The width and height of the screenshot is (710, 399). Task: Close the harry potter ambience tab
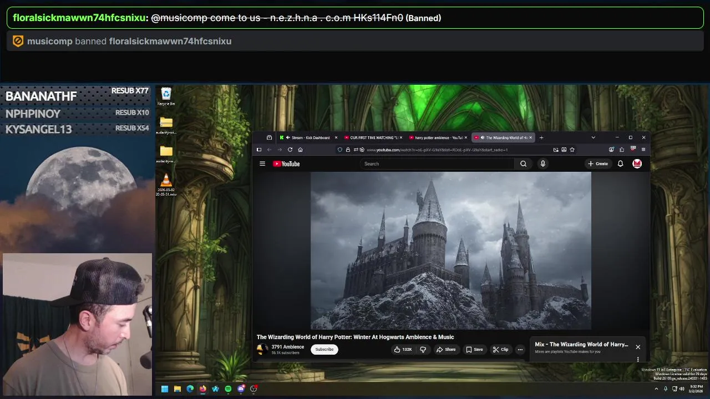[466, 137]
